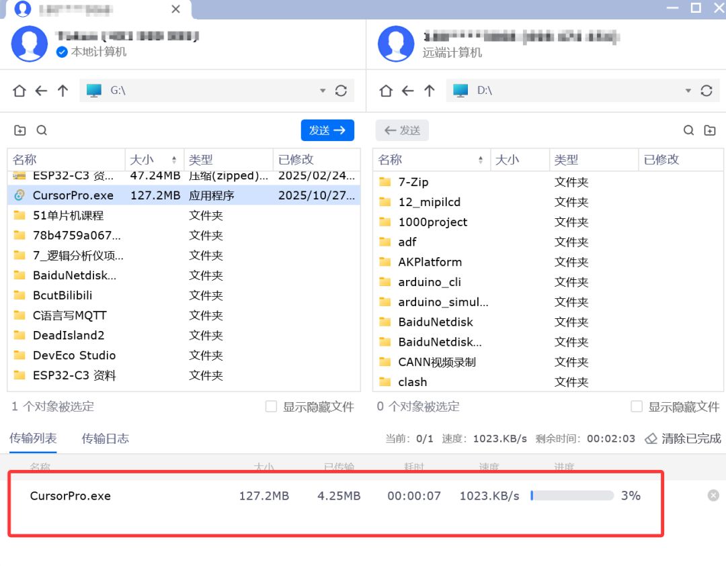Sort local files by 已修改 column
Screen dimensions: 726x566
pyautogui.click(x=317, y=160)
